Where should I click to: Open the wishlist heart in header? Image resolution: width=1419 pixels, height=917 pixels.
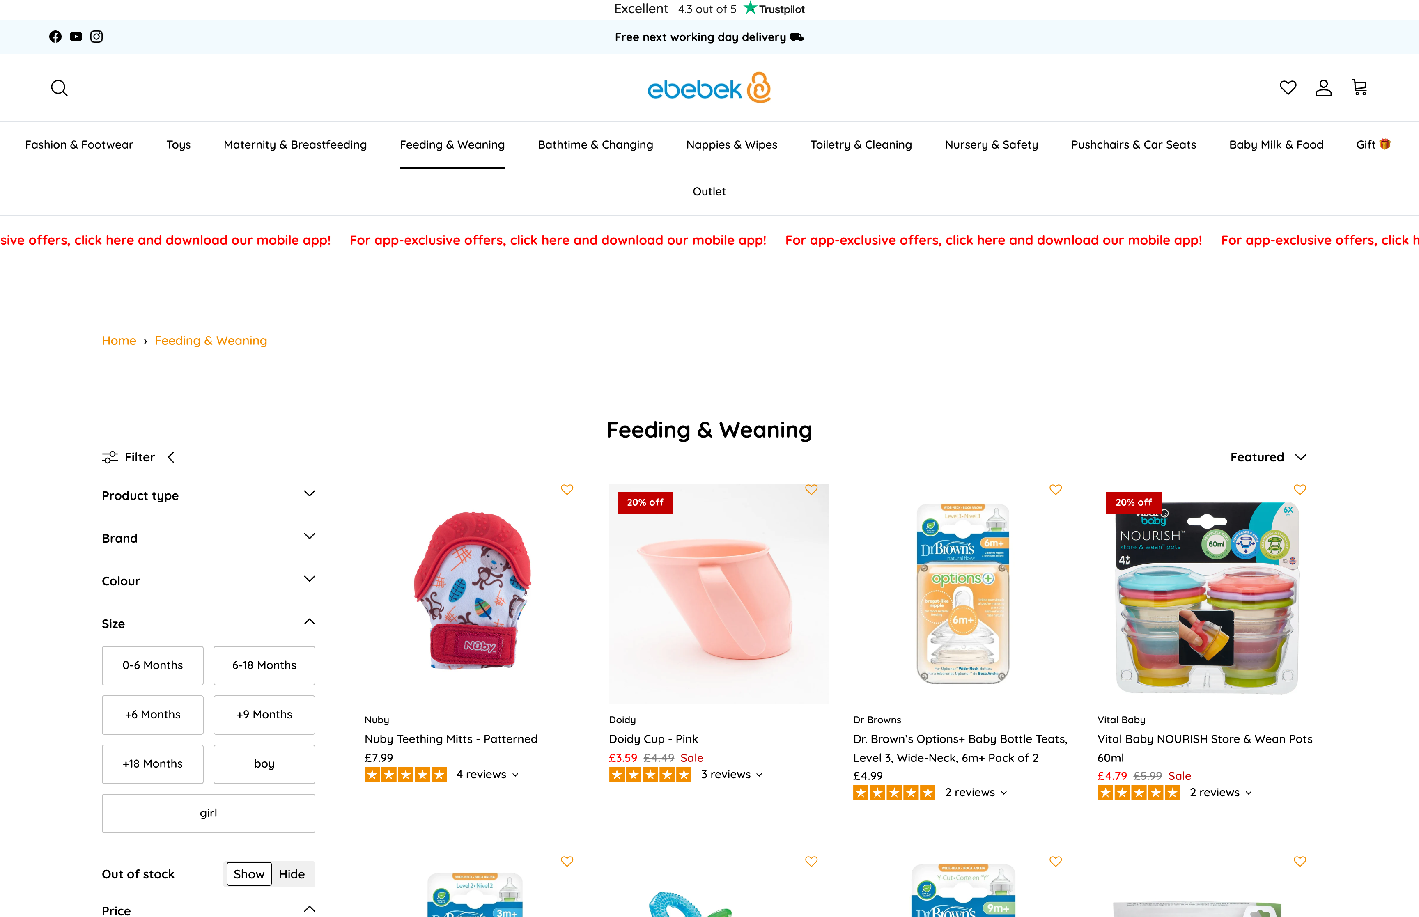tap(1288, 88)
